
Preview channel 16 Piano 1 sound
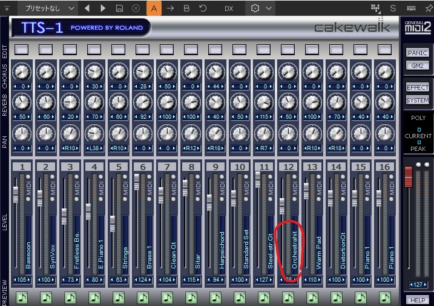385,298
